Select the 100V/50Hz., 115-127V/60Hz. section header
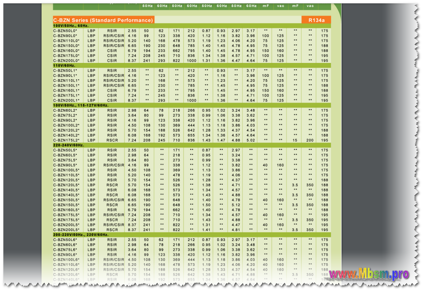 pyautogui.click(x=81, y=105)
